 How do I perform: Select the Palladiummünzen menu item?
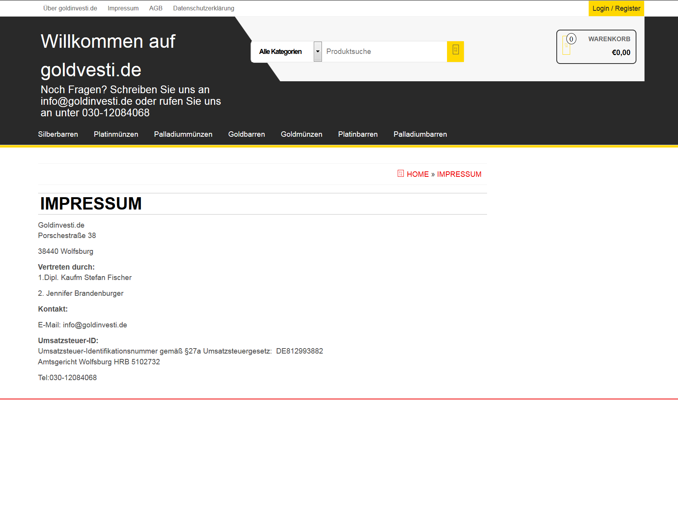tap(183, 134)
